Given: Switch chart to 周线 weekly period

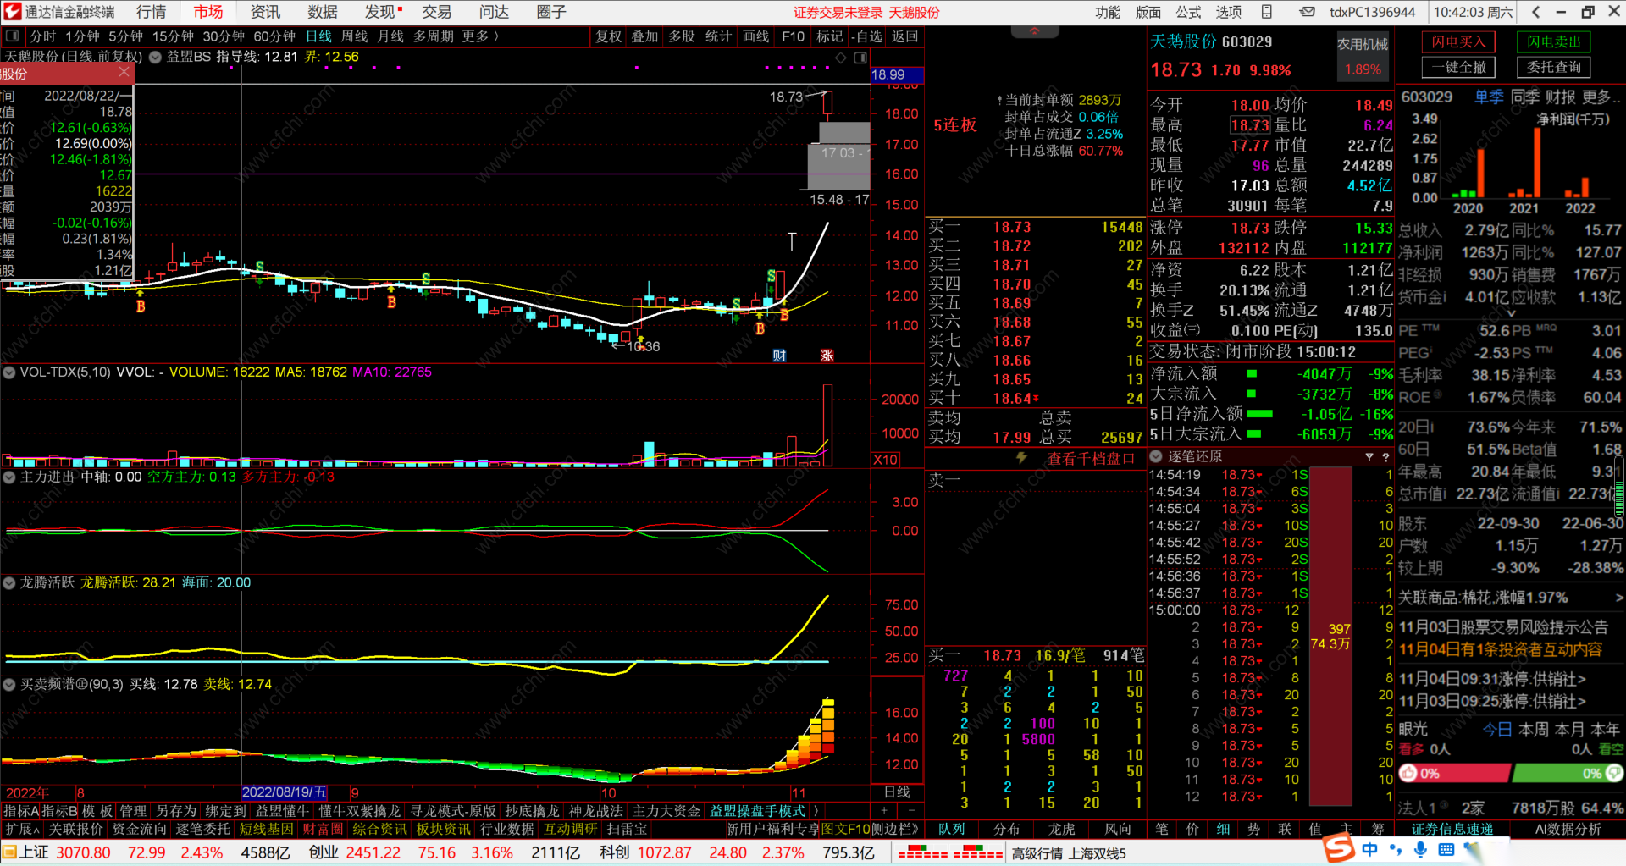Looking at the screenshot, I should click(x=354, y=36).
